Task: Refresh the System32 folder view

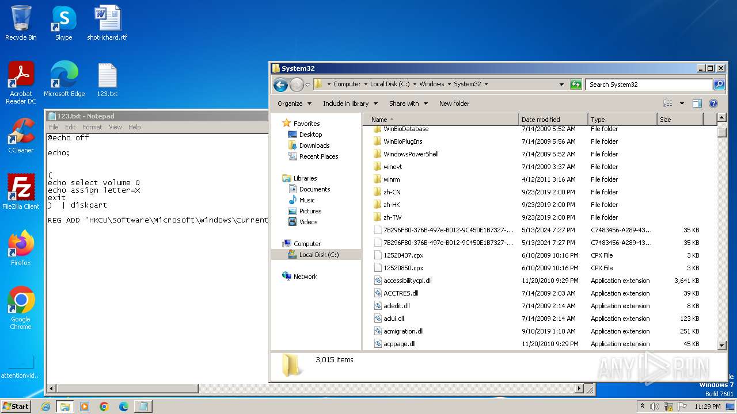Action: point(576,85)
